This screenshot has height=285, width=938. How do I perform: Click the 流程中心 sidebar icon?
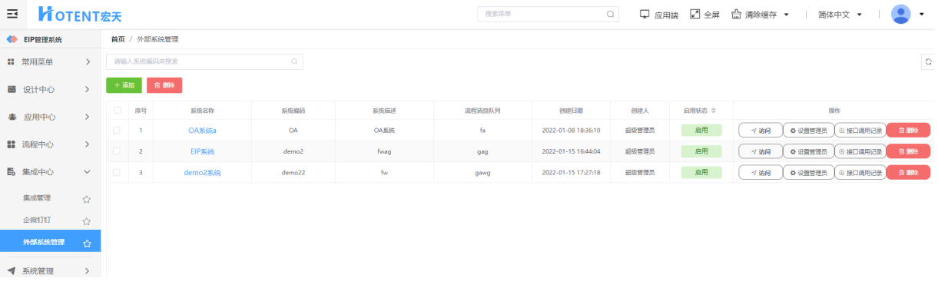(12, 144)
